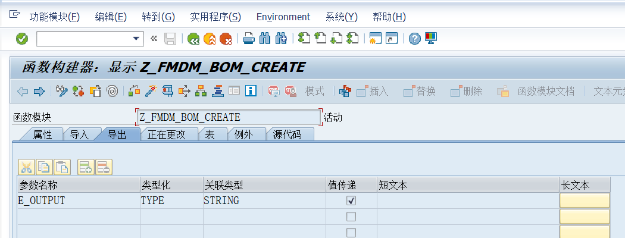Set session breakpoint stop-sign icon

[x=274, y=91]
